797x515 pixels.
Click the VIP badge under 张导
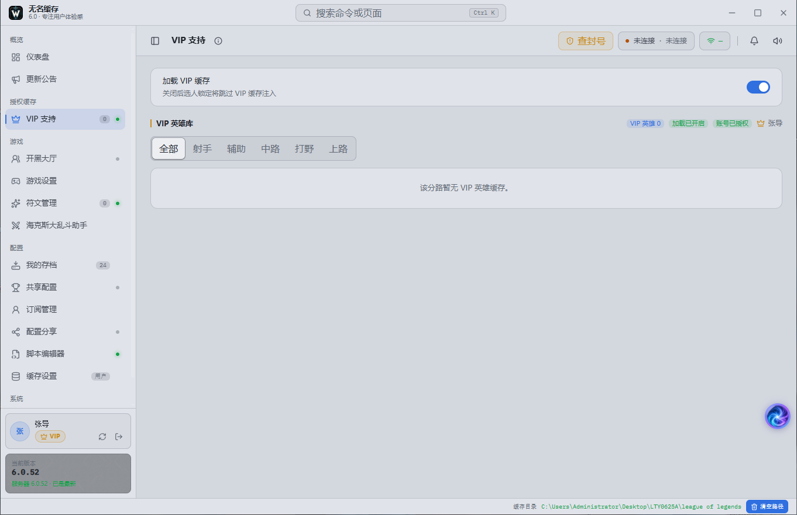tap(50, 436)
